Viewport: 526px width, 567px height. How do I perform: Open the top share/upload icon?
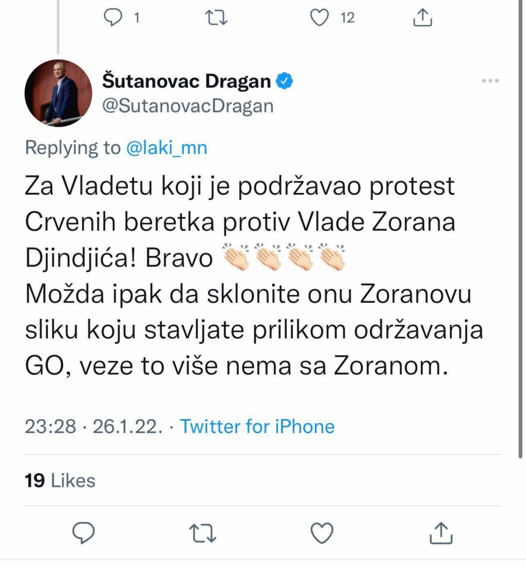(421, 17)
